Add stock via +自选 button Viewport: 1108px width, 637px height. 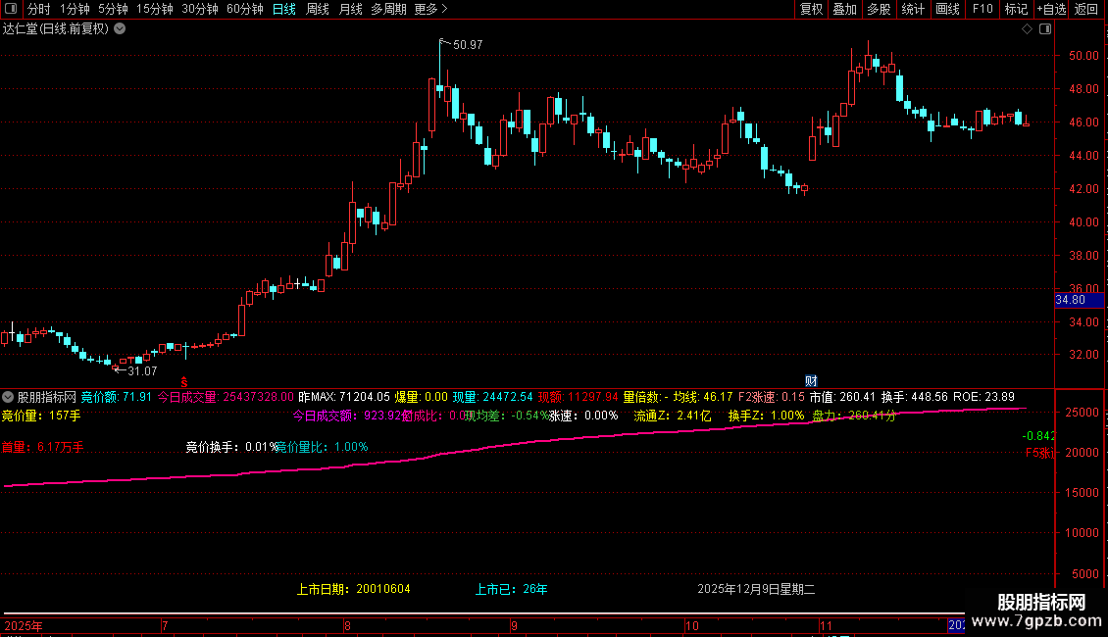click(x=1051, y=9)
